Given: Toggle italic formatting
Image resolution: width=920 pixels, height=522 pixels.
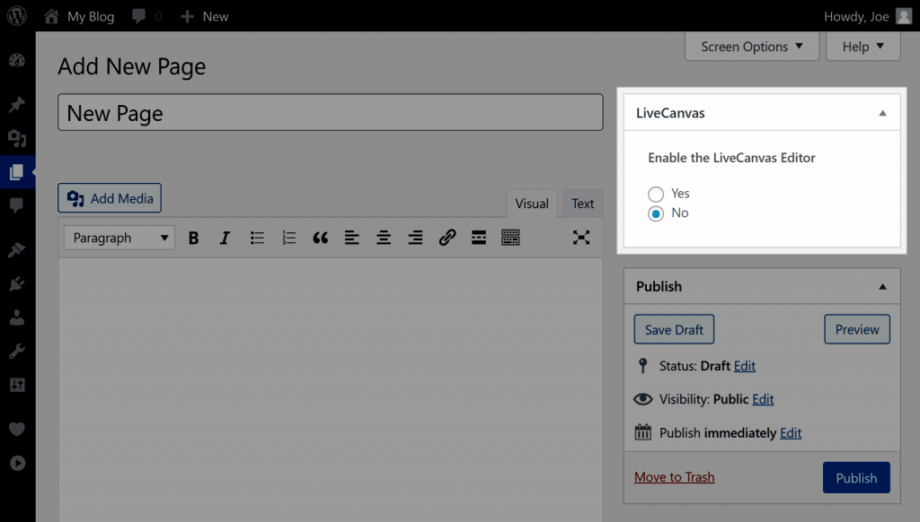Looking at the screenshot, I should [x=225, y=237].
